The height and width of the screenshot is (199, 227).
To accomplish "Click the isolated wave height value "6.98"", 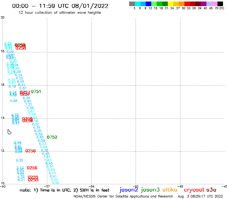I will pyautogui.click(x=14, y=101).
